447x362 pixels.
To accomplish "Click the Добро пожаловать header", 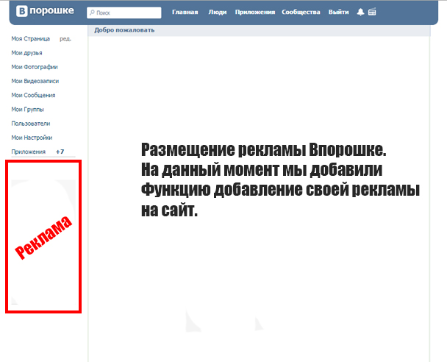I will coord(124,30).
